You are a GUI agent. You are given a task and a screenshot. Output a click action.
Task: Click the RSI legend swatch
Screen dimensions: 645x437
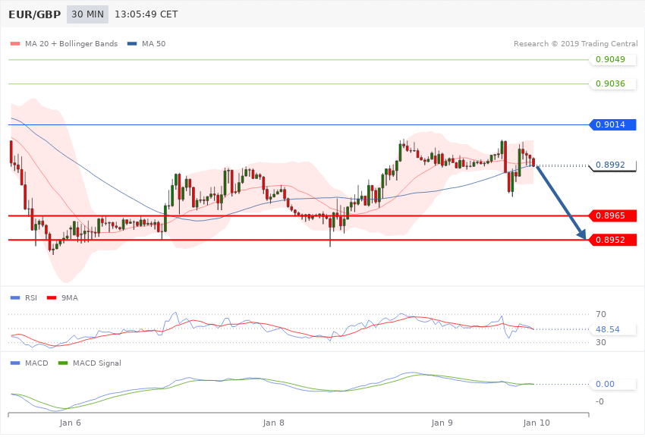click(x=15, y=298)
